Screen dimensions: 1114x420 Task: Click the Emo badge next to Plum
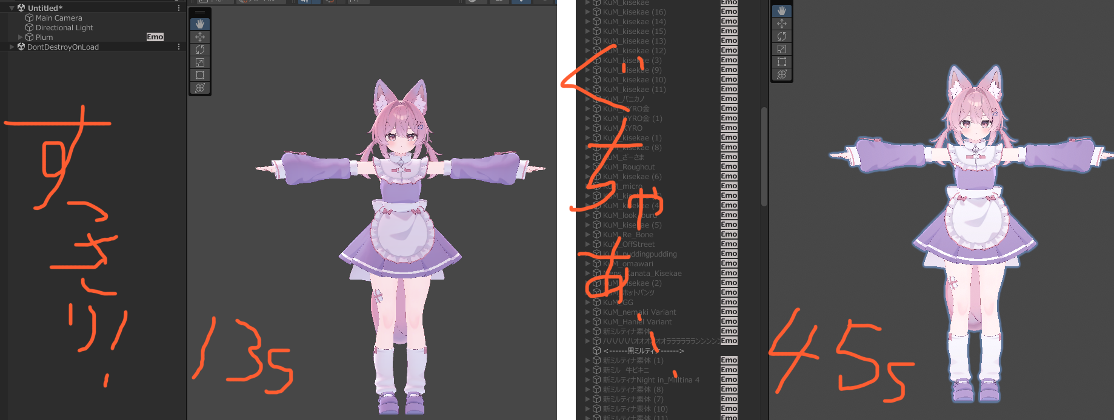155,37
